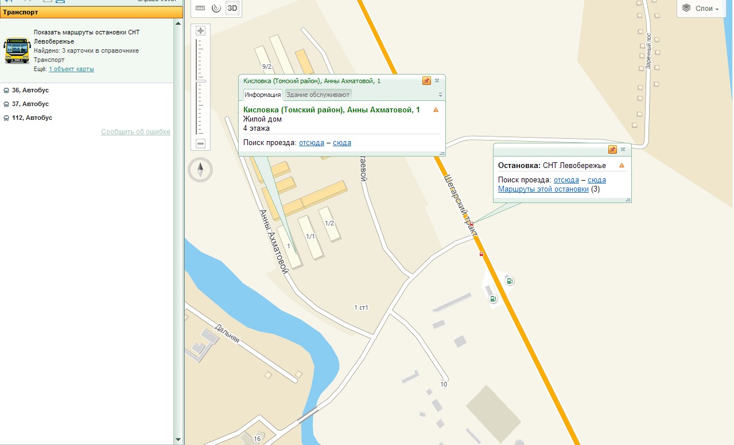Click Сообщить об ошибке link
This screenshot has height=445, width=734.
pos(135,132)
